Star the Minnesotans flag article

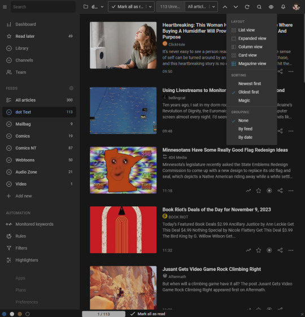(x=259, y=191)
